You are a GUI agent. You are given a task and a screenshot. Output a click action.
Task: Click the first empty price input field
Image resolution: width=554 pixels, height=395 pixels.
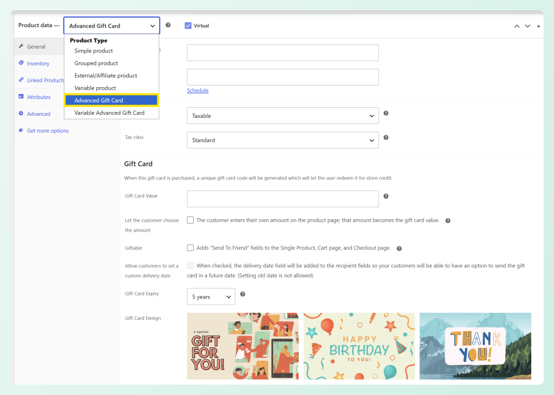282,52
